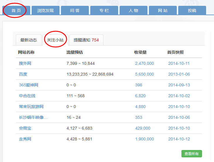Screen dimensions: 214x162
Task: Open the 百度 site link
Action: click(23, 74)
